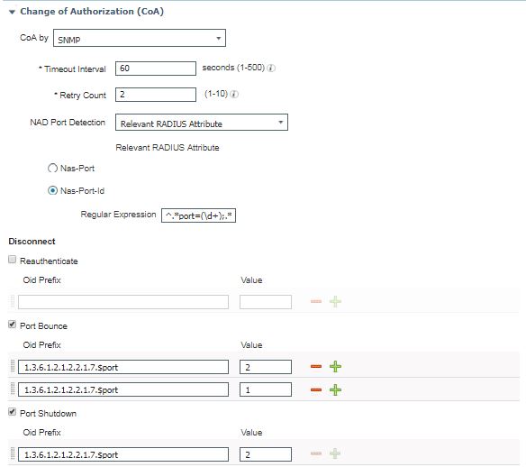Enable the Reauthenticate checkbox
Image resolution: width=526 pixels, height=467 pixels.
(x=12, y=260)
